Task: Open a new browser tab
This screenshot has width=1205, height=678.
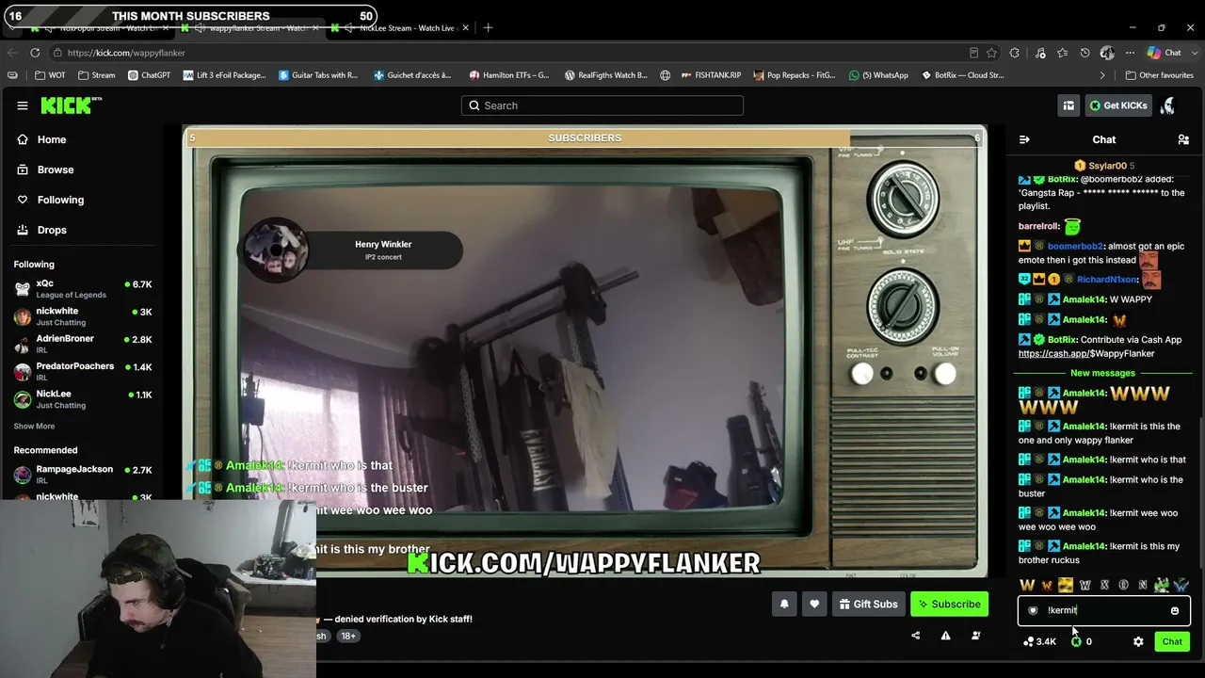Action: coord(488,28)
